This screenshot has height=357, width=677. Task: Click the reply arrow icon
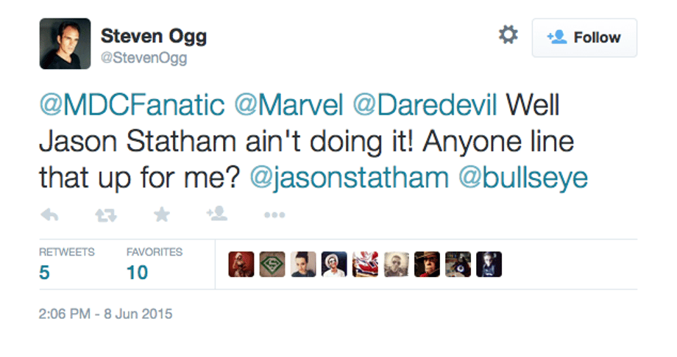click(x=50, y=214)
